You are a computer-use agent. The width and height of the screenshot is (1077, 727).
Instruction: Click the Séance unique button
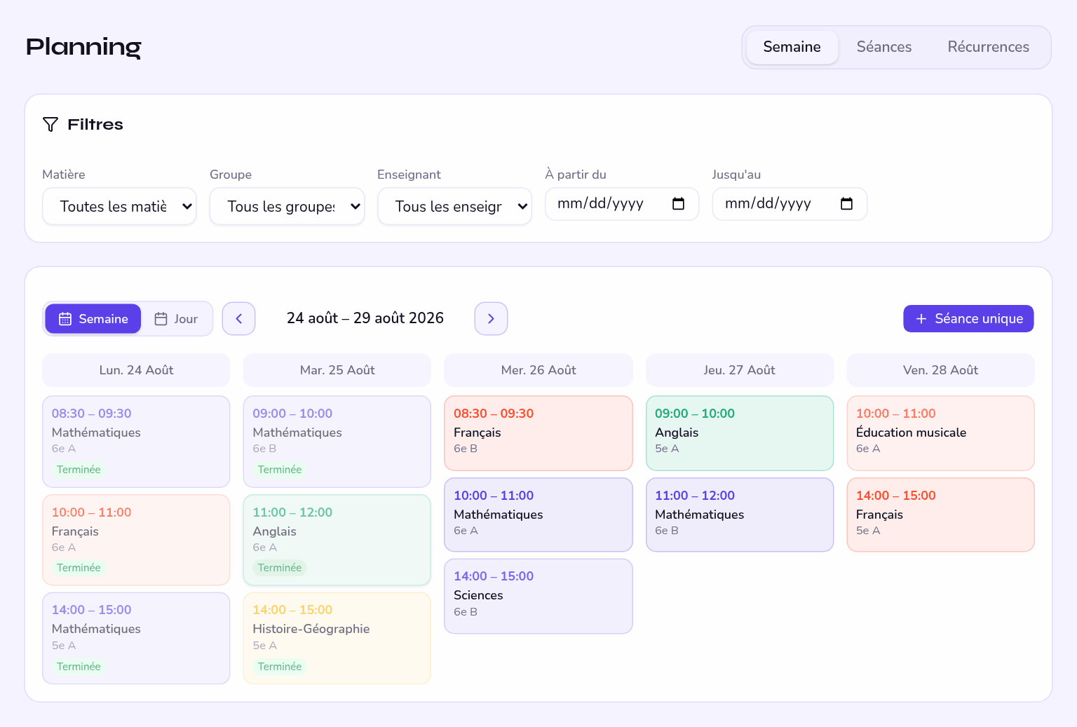pos(968,318)
